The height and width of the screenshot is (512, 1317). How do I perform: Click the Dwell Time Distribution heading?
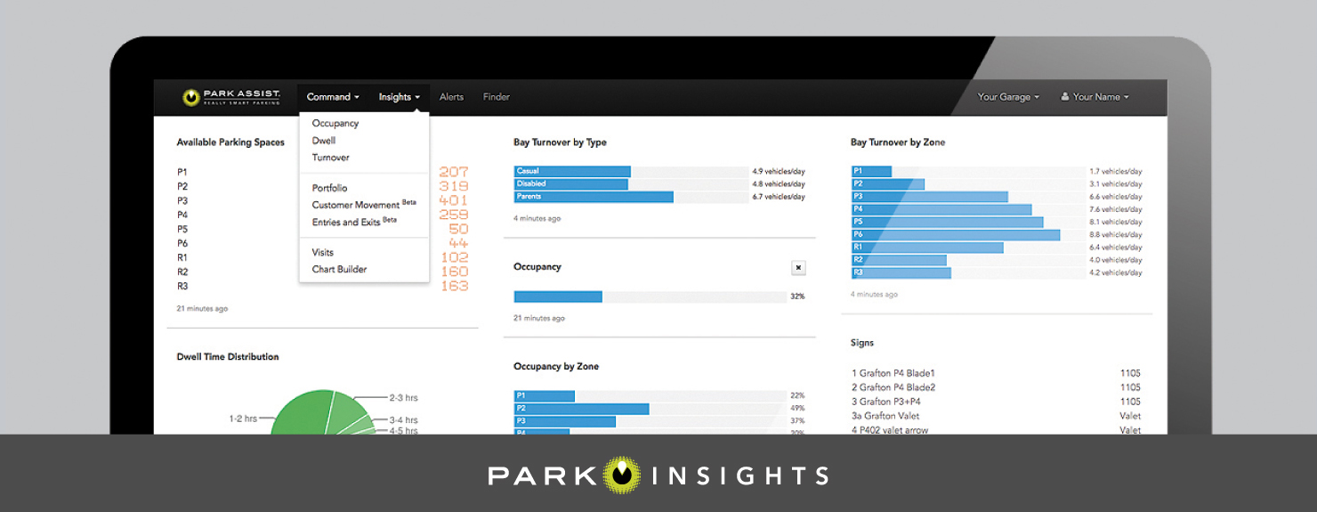(x=228, y=357)
